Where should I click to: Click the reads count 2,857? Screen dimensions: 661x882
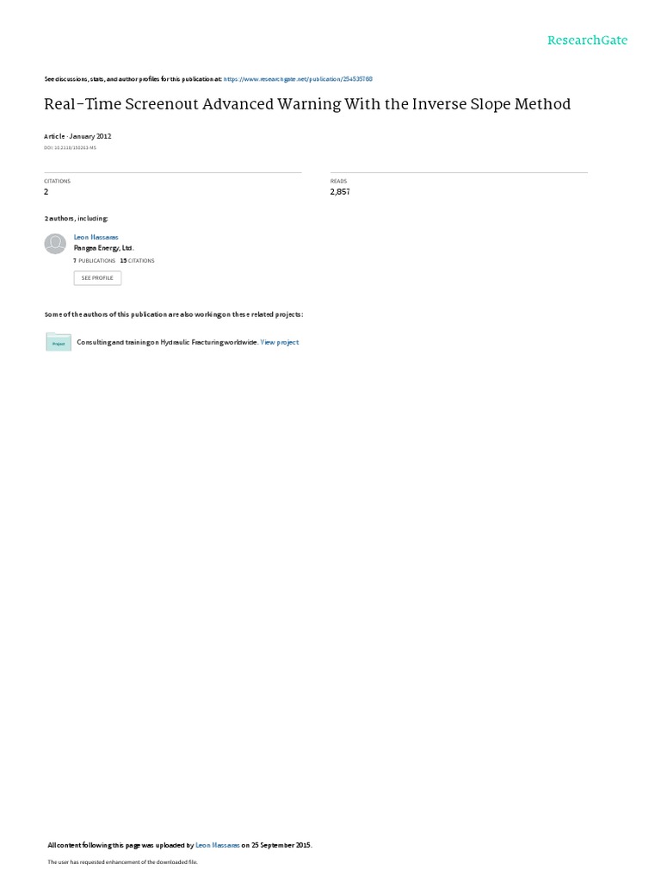(340, 192)
